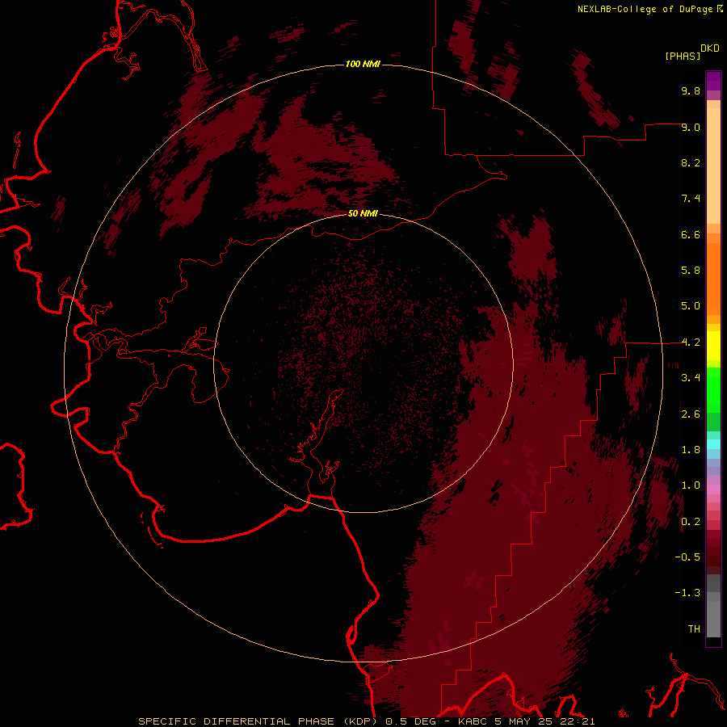Select the 5.0 scale value
The height and width of the screenshot is (727, 727).
(691, 306)
